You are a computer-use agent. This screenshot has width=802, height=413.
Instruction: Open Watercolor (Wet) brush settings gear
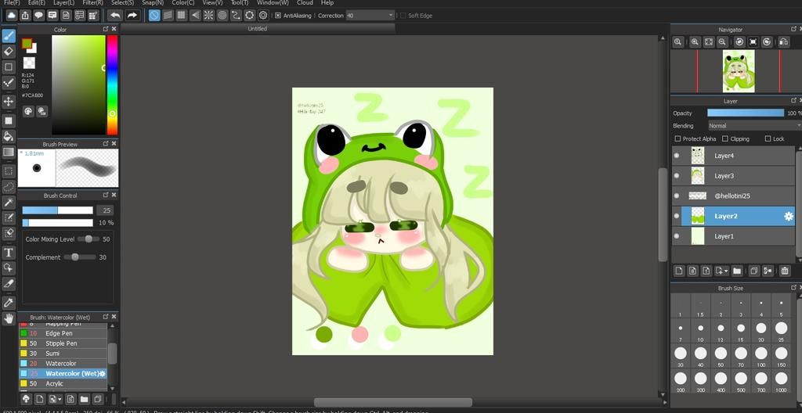click(x=102, y=374)
